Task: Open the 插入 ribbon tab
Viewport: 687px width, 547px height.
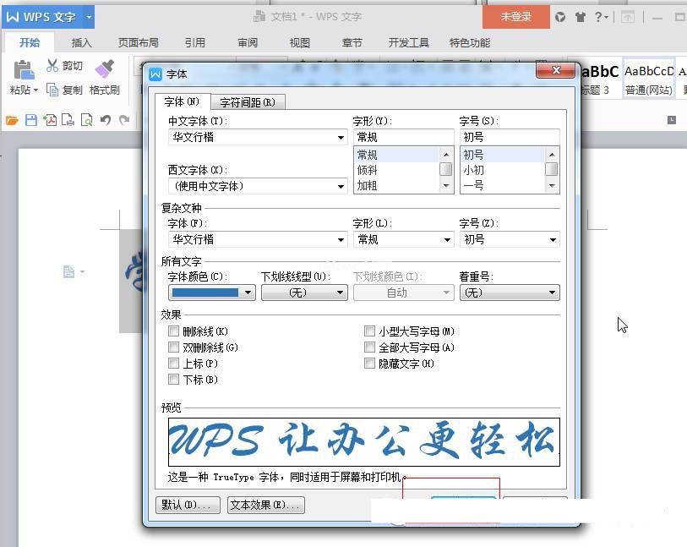Action: pyautogui.click(x=82, y=43)
